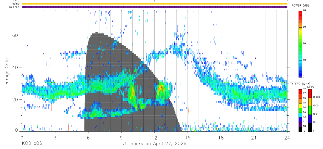Image resolution: width=323 pixels, height=149 pixels.
Task: Select 10 on the TX FRQ scale
Action: click(304, 126)
